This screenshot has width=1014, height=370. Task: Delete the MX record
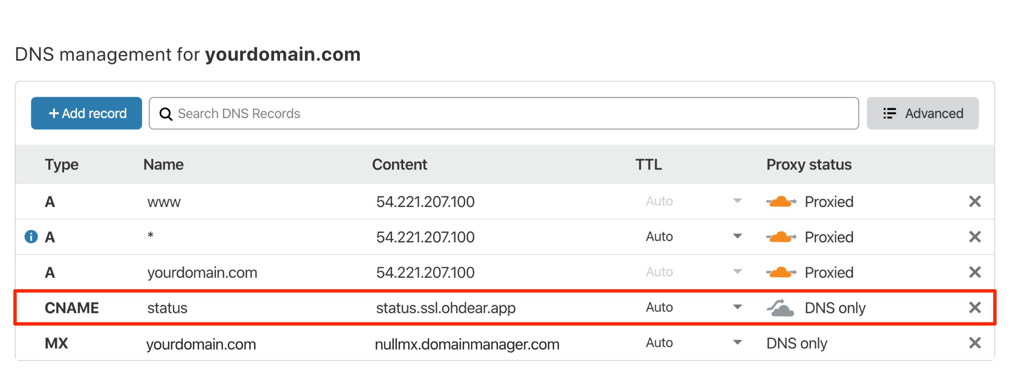[x=974, y=343]
